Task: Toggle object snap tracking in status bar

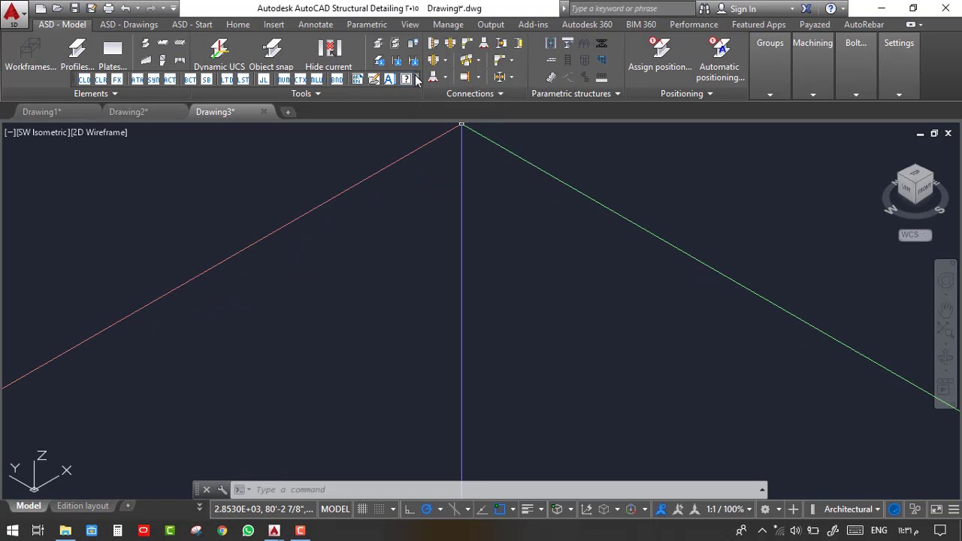Action: tap(482, 509)
